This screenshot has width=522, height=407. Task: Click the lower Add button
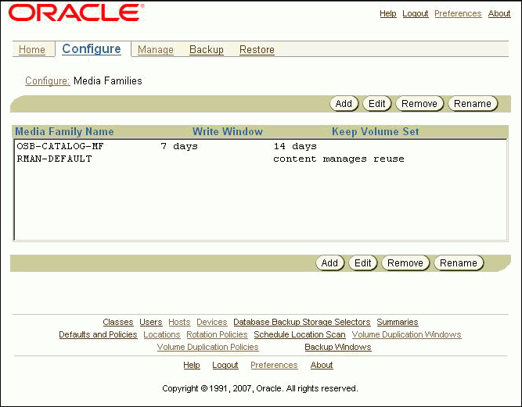click(330, 263)
